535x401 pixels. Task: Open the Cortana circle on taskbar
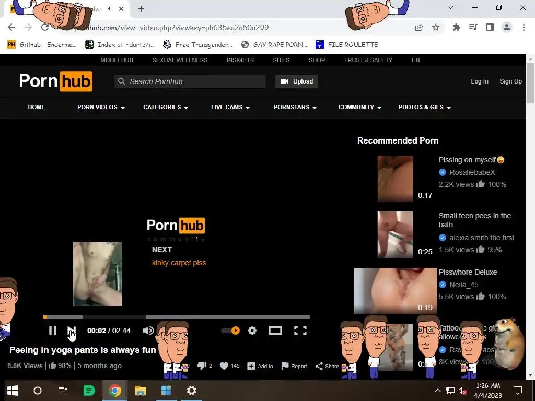point(38,391)
